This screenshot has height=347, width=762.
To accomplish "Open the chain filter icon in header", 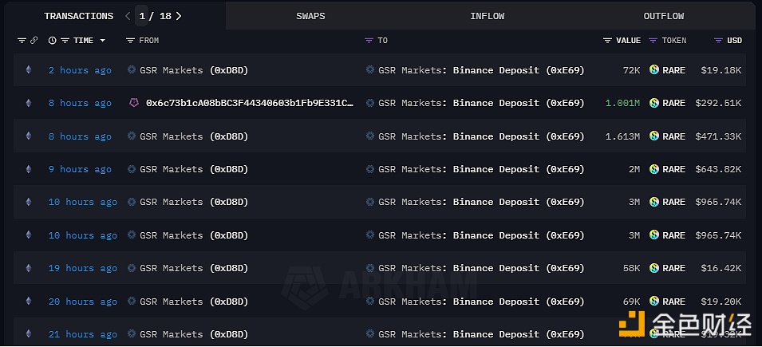I will 22,41.
